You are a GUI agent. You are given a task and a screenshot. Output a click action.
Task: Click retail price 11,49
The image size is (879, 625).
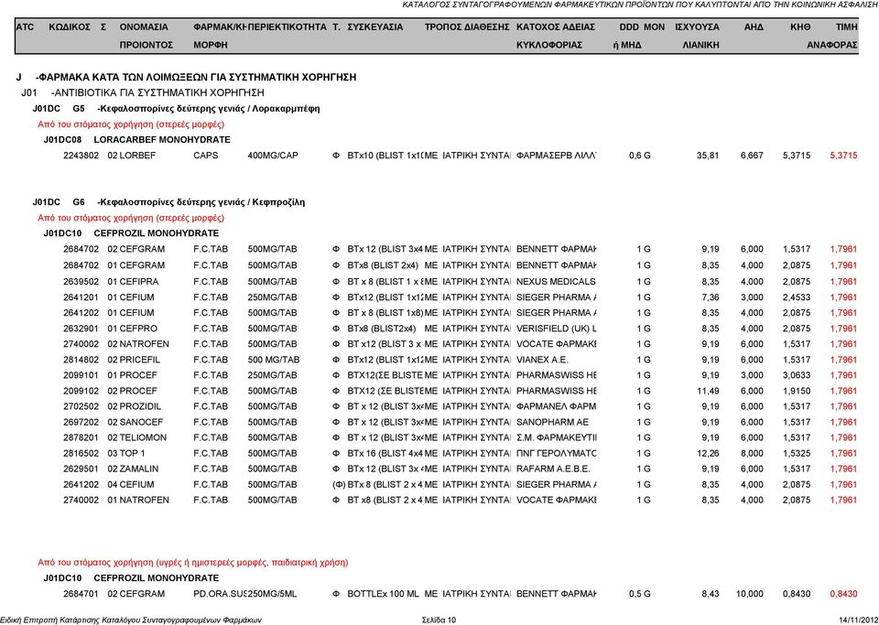coord(708,391)
